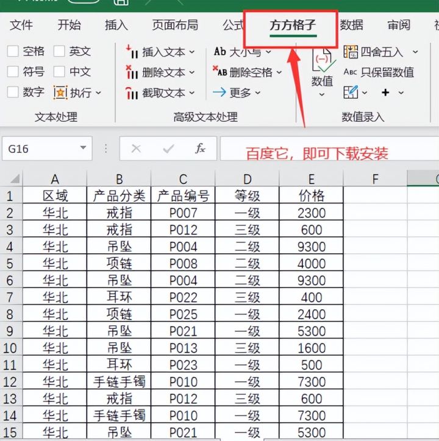Click the 只保留数值 button label
Image resolution: width=439 pixels, height=441 pixels.
pyautogui.click(x=387, y=72)
